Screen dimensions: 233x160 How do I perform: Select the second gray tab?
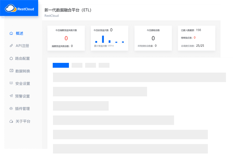coord(76,65)
